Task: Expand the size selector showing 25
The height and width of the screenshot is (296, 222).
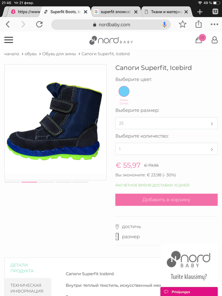Action: [166, 123]
